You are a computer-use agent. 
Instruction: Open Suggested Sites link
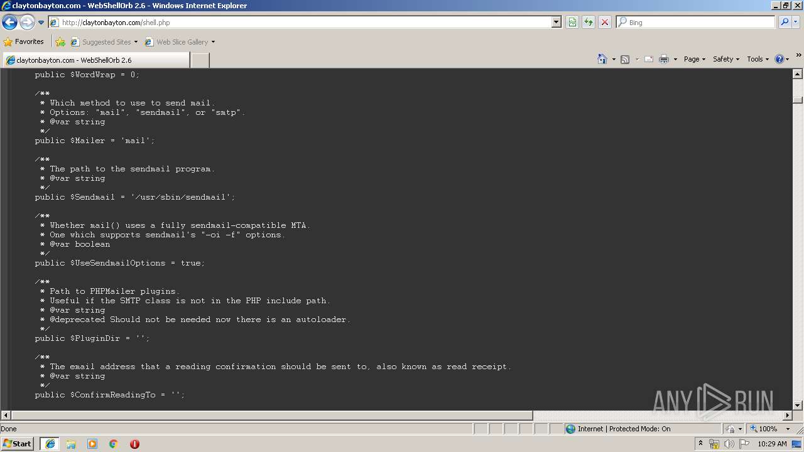[104, 42]
